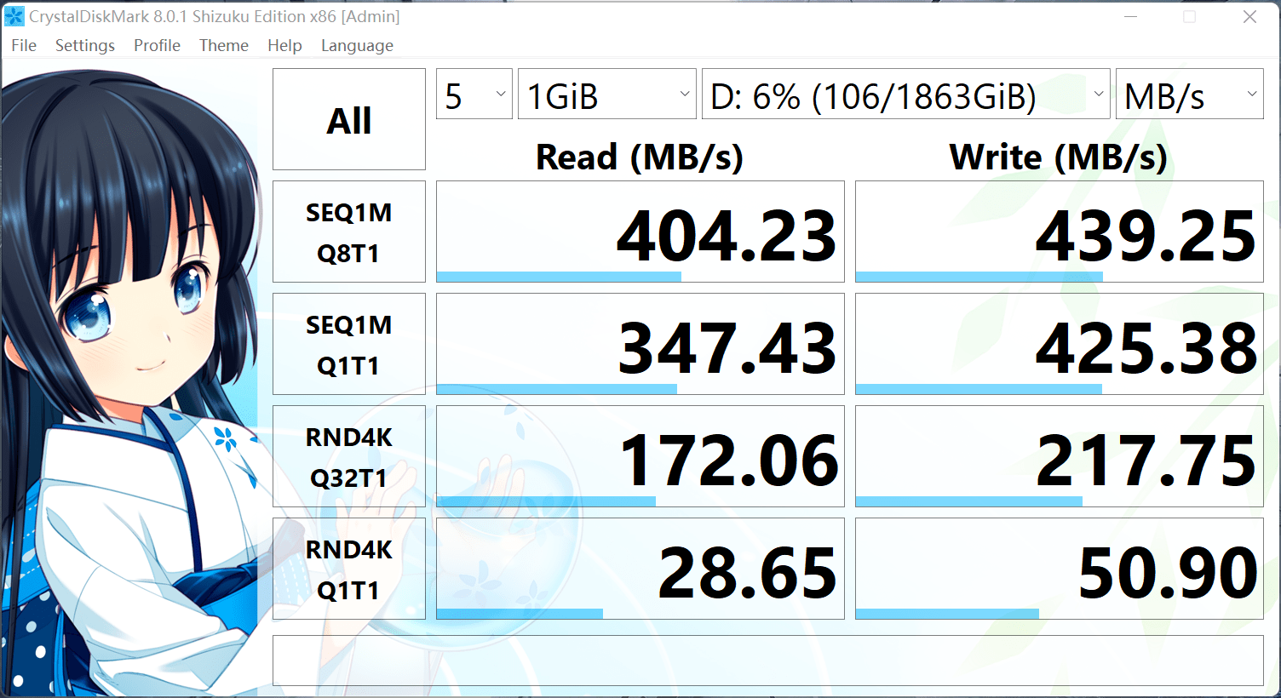Image resolution: width=1281 pixels, height=698 pixels.
Task: Minimize the CrystalDiskMark window
Action: [1131, 17]
